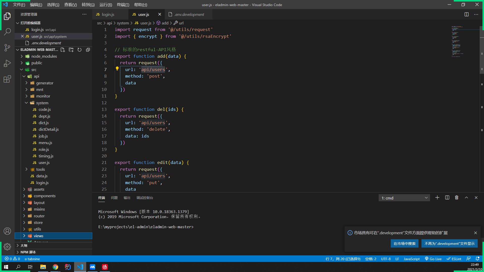Open explorer panel more actions menu

click(84, 14)
